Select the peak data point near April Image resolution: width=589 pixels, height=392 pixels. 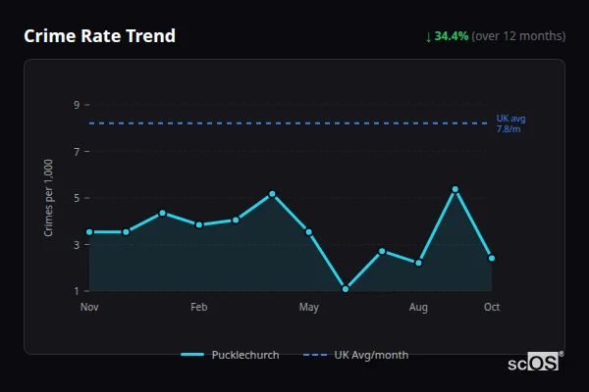[272, 194]
